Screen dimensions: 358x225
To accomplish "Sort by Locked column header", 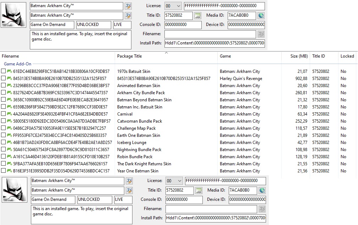I will (347, 56).
